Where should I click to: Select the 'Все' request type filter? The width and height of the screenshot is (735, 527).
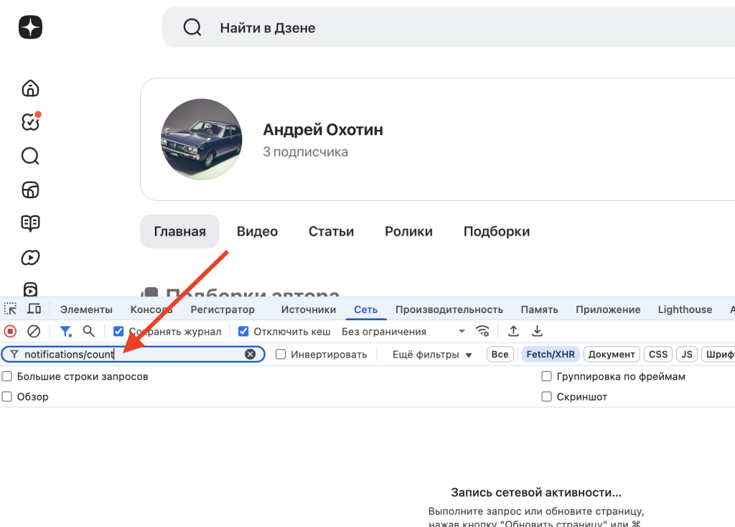(x=500, y=355)
